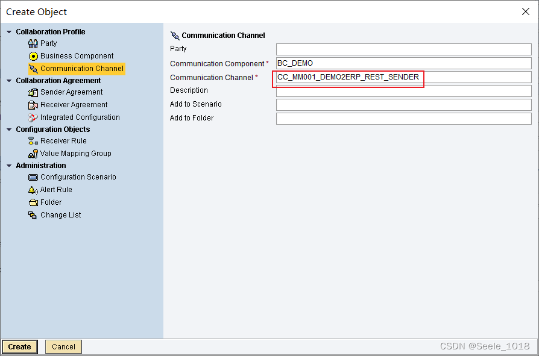Select Folder label under Administration
The height and width of the screenshot is (356, 539).
tap(51, 202)
